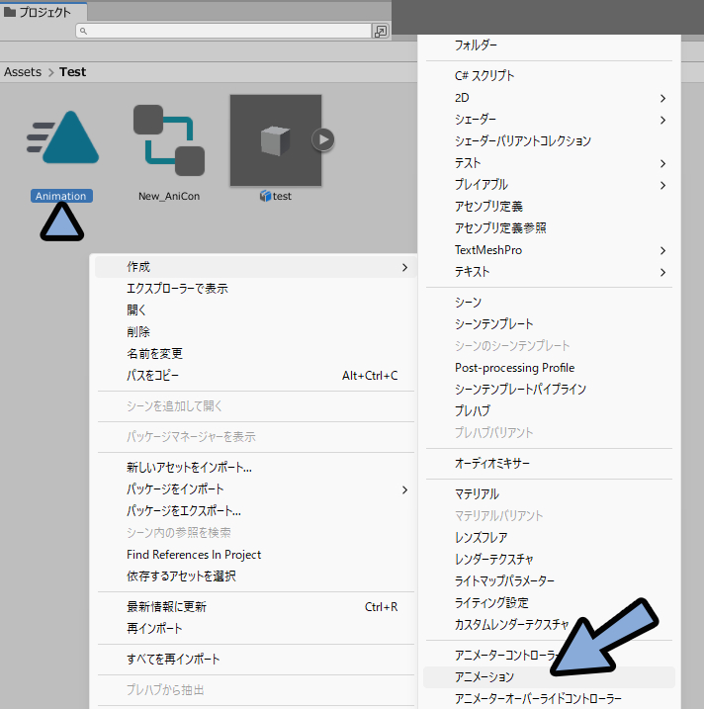The height and width of the screenshot is (709, 704).
Task: Choose エクスプローラーで表示
Action: (256, 289)
